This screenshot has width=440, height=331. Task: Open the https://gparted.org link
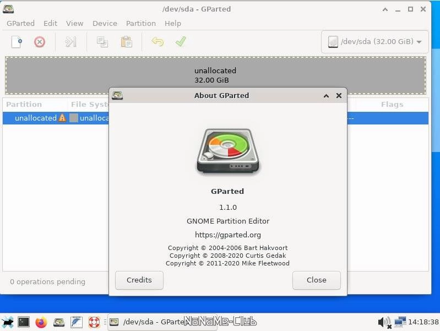click(x=228, y=235)
